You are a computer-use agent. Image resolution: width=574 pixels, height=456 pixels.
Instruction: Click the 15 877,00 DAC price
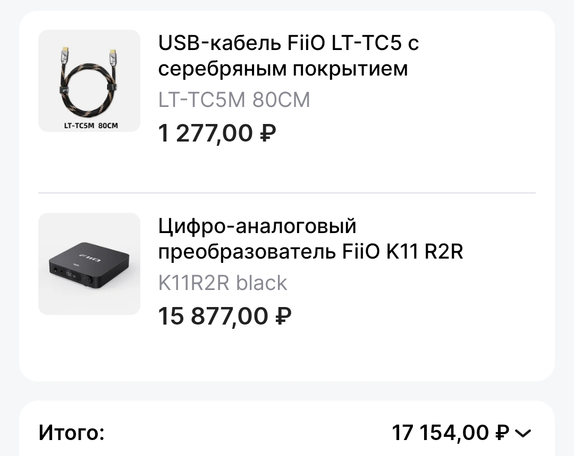tap(213, 316)
